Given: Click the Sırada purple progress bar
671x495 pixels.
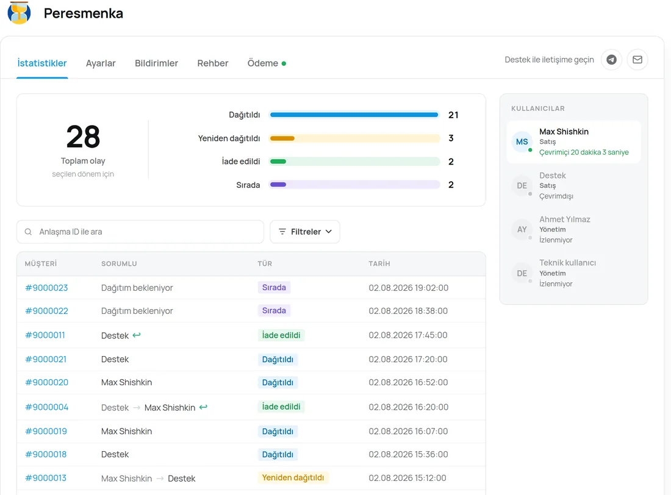Looking at the screenshot, I should (x=354, y=185).
